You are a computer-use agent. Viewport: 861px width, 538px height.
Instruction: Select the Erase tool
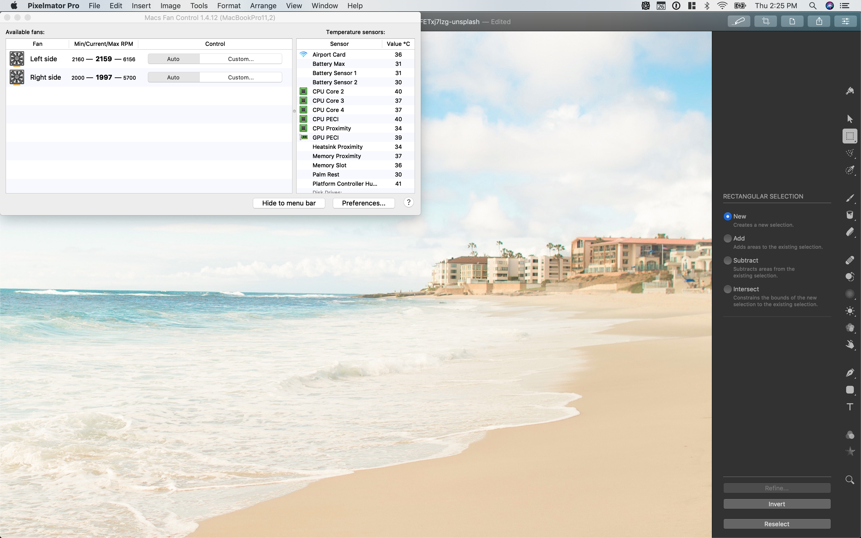click(x=850, y=232)
